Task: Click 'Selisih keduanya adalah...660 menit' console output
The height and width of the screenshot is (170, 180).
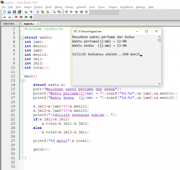Action: click(x=106, y=54)
